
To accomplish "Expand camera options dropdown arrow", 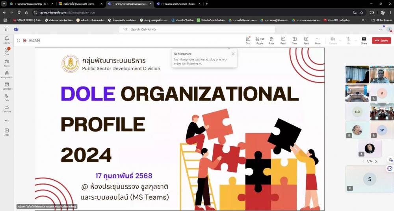I will point(340,40).
